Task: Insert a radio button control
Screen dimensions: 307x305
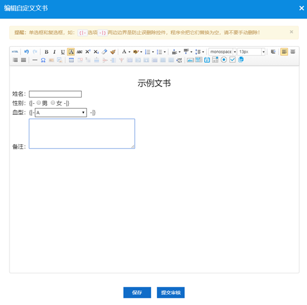Action: tap(224, 60)
